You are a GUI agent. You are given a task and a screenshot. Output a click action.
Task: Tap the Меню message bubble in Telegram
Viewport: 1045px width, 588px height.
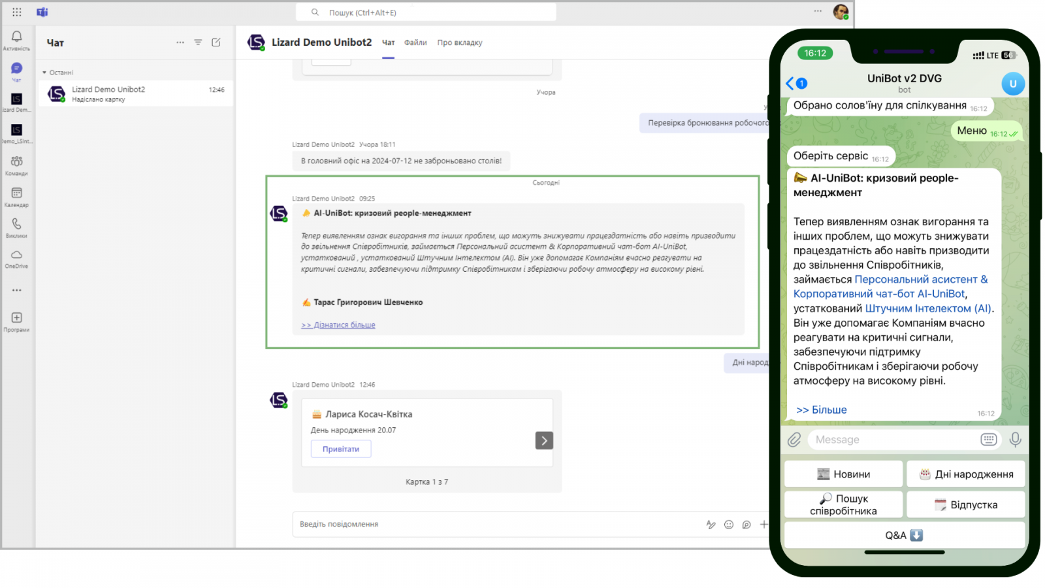[986, 131]
